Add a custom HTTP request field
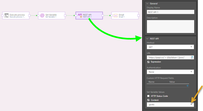 point(187,86)
